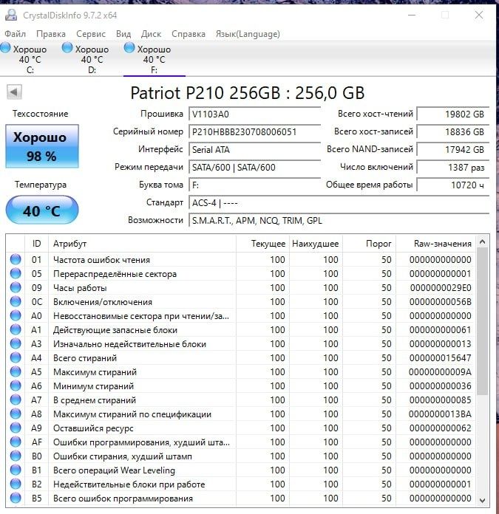This screenshot has height=514, width=499.
Task: Click the Прошивка field V1103A0
Action: click(255, 114)
